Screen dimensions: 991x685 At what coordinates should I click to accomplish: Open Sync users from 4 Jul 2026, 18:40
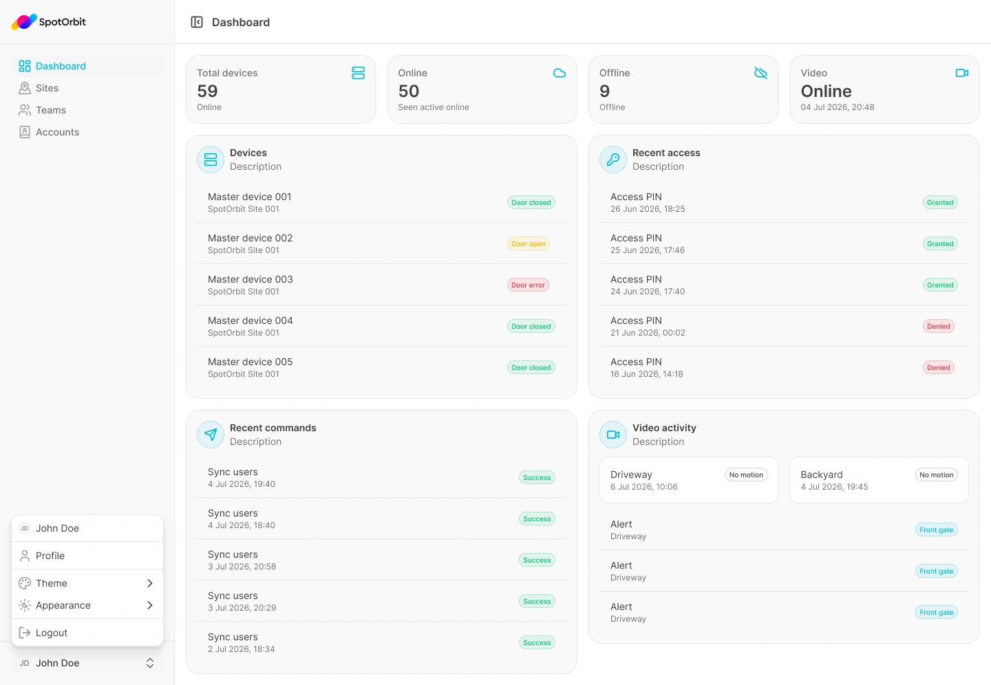tap(381, 519)
